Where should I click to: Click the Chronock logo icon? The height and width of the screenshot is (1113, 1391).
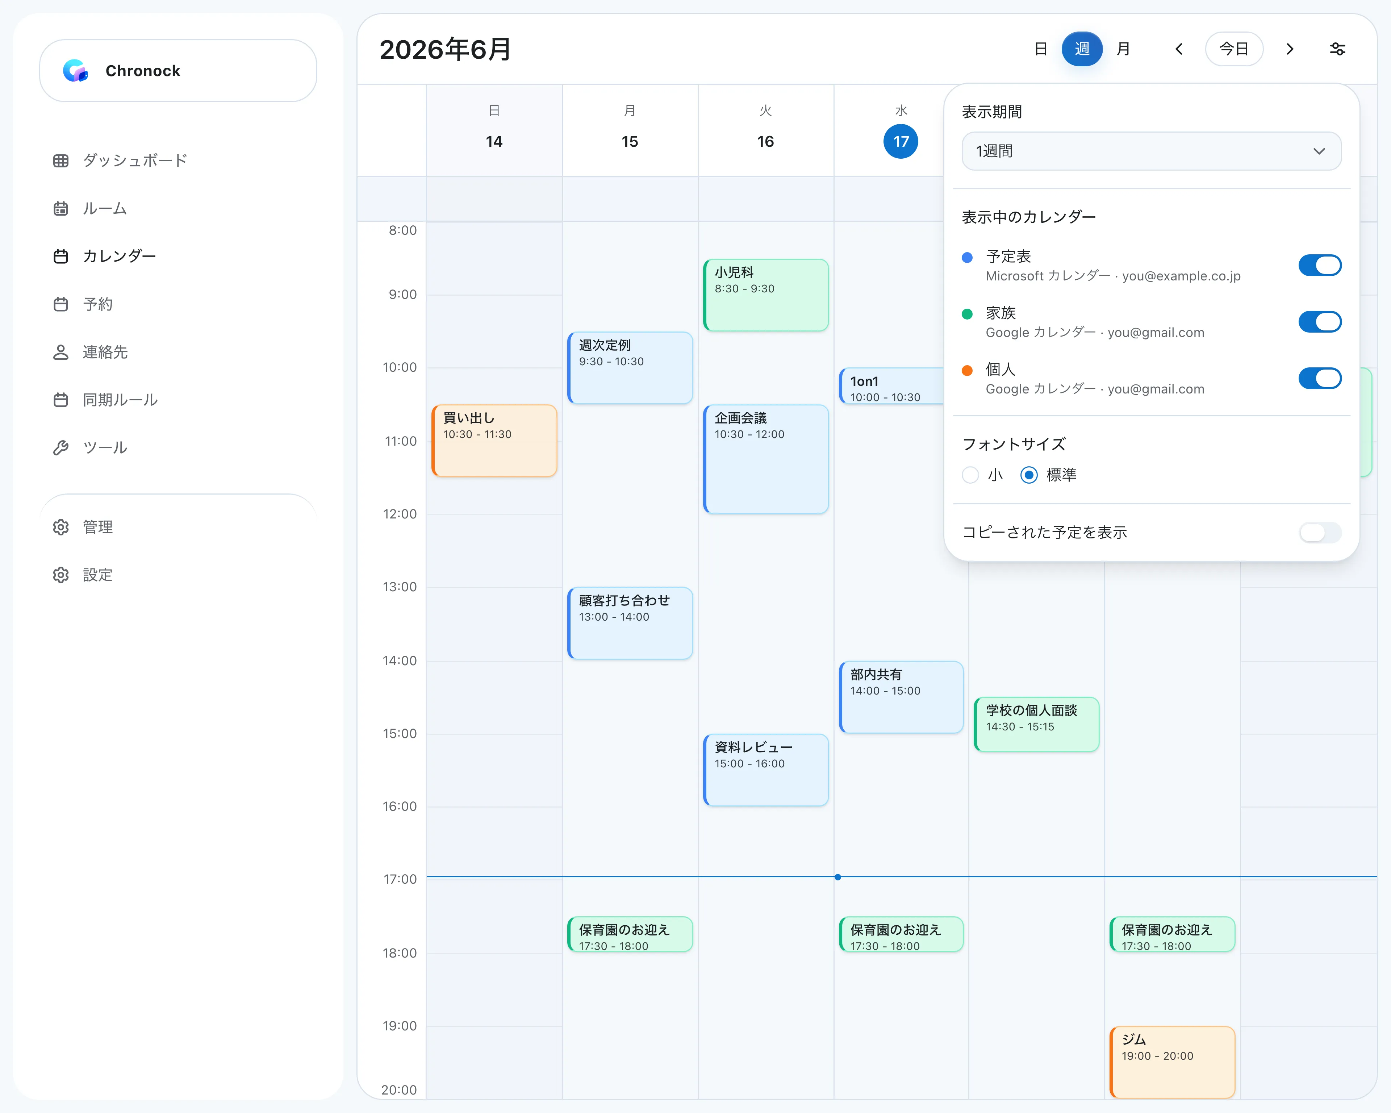click(x=75, y=70)
